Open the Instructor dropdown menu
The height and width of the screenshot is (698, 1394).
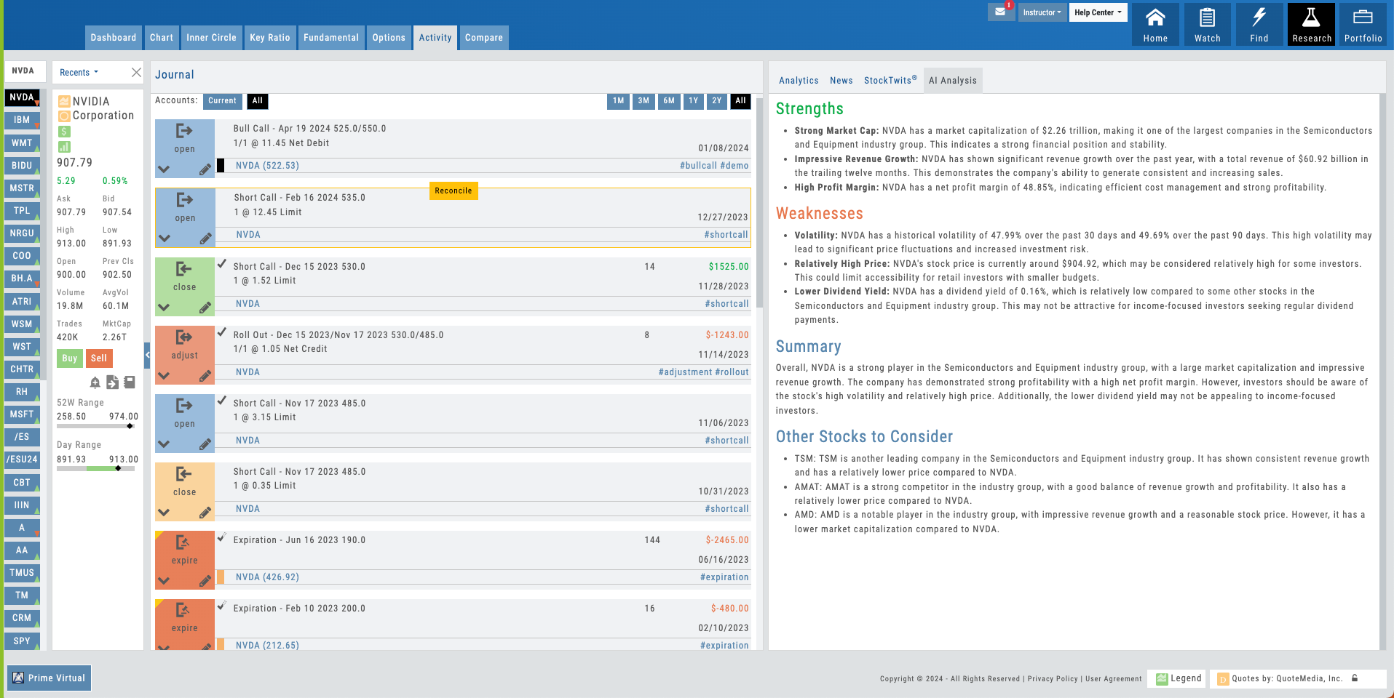1042,12
